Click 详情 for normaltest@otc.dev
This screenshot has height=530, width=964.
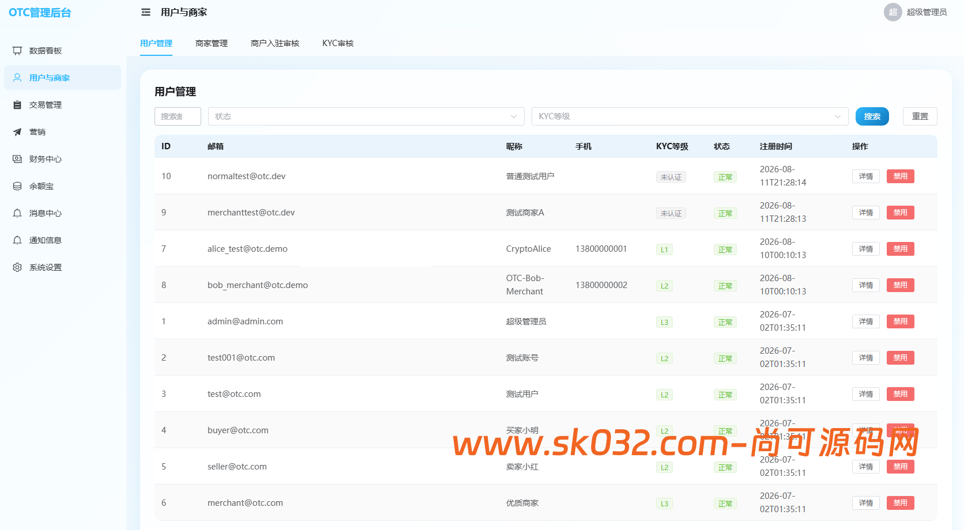click(x=866, y=176)
